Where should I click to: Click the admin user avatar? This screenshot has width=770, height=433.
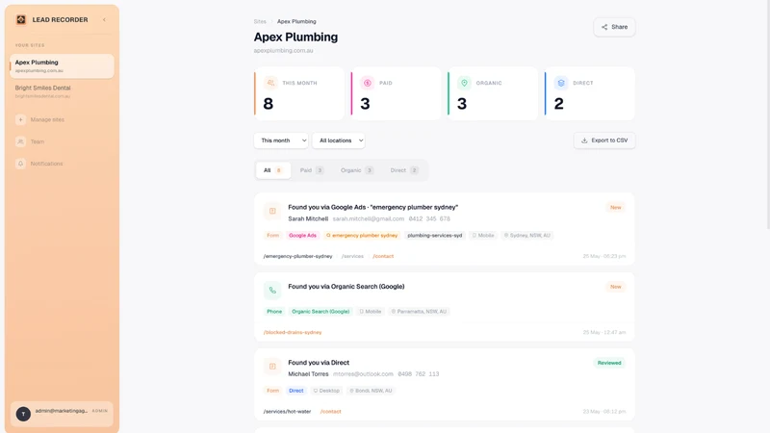coord(23,414)
